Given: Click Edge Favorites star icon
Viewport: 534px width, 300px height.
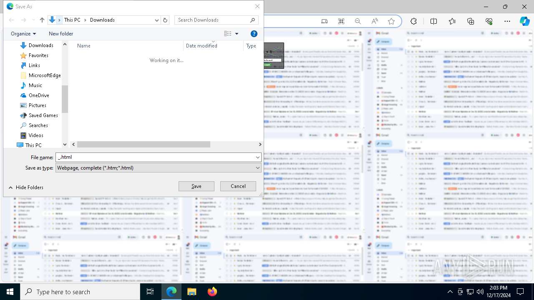Looking at the screenshot, I should [x=391, y=21].
